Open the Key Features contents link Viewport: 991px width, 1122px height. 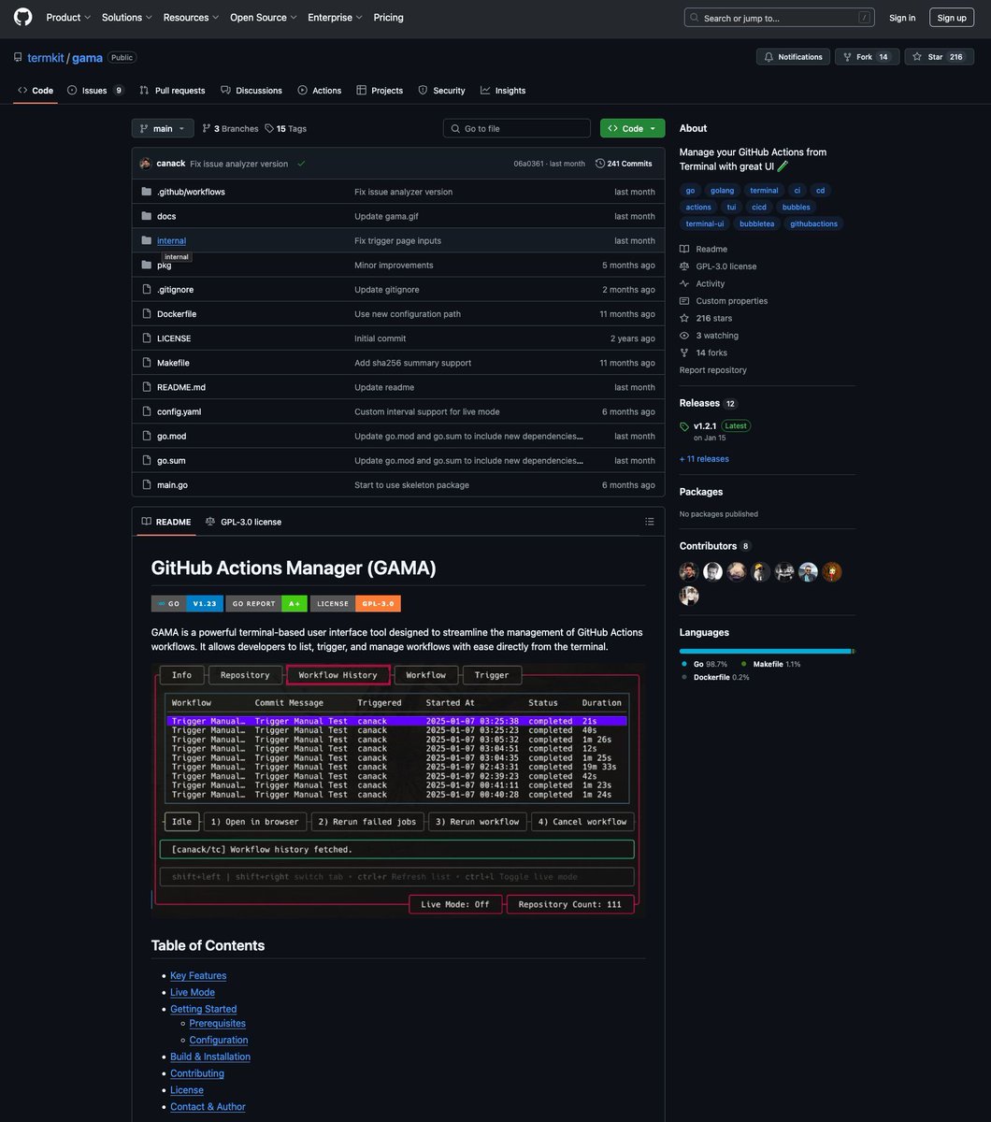pyautogui.click(x=198, y=975)
